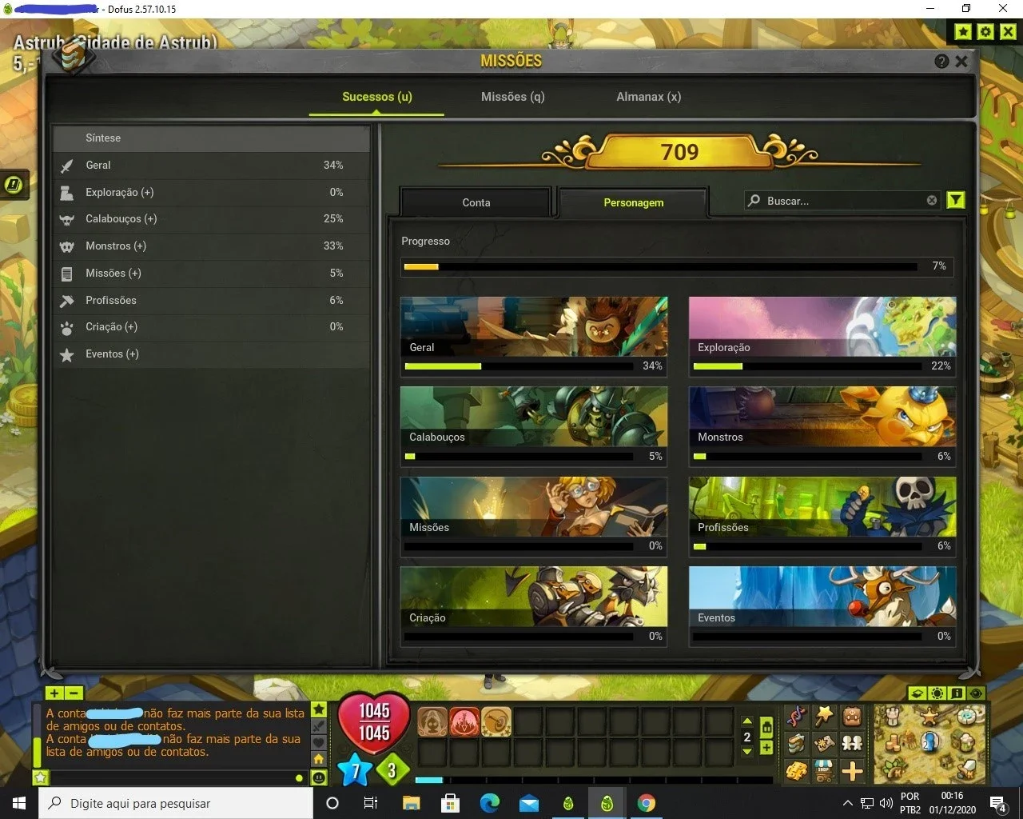Toggle the general chat star channel
The width and height of the screenshot is (1023, 819).
pyautogui.click(x=319, y=709)
